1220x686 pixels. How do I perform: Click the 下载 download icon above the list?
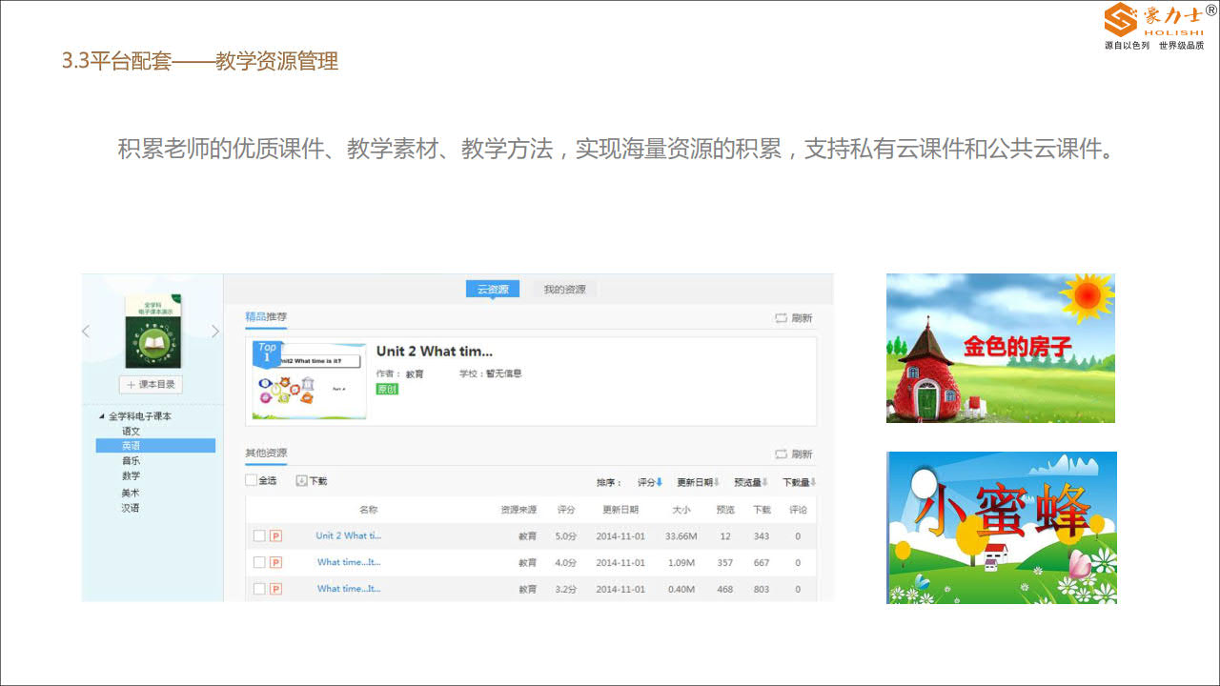[301, 481]
